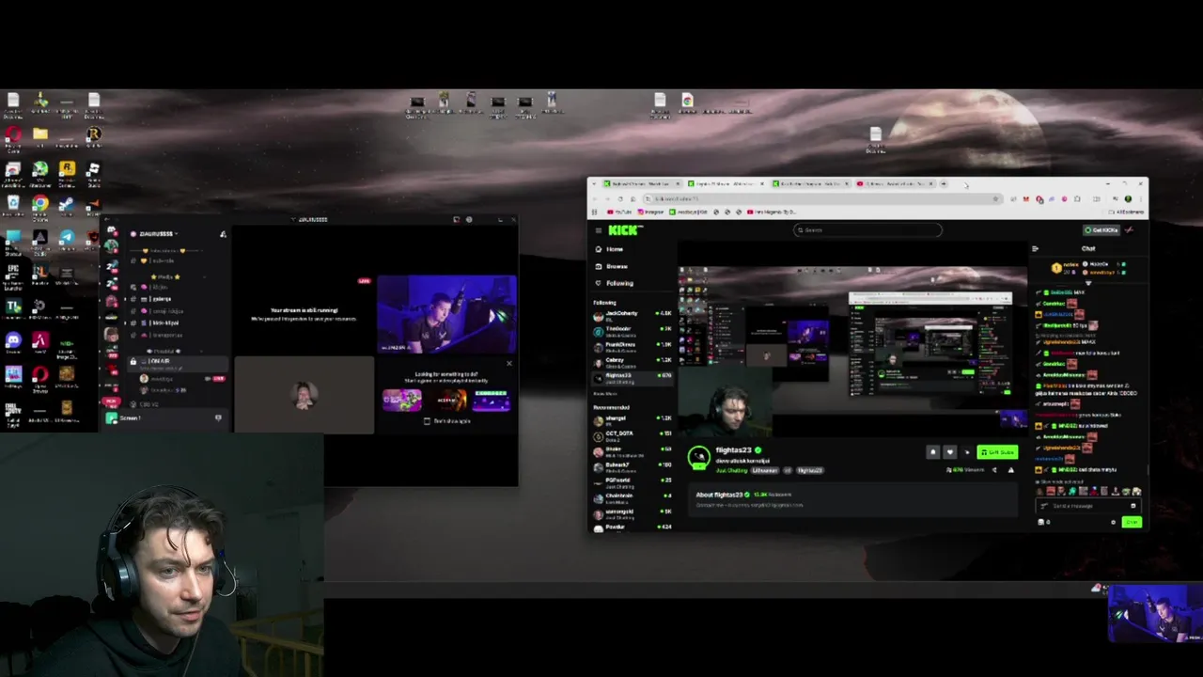
Task: Collapse the Kick chat panel icon
Action: pos(1036,248)
